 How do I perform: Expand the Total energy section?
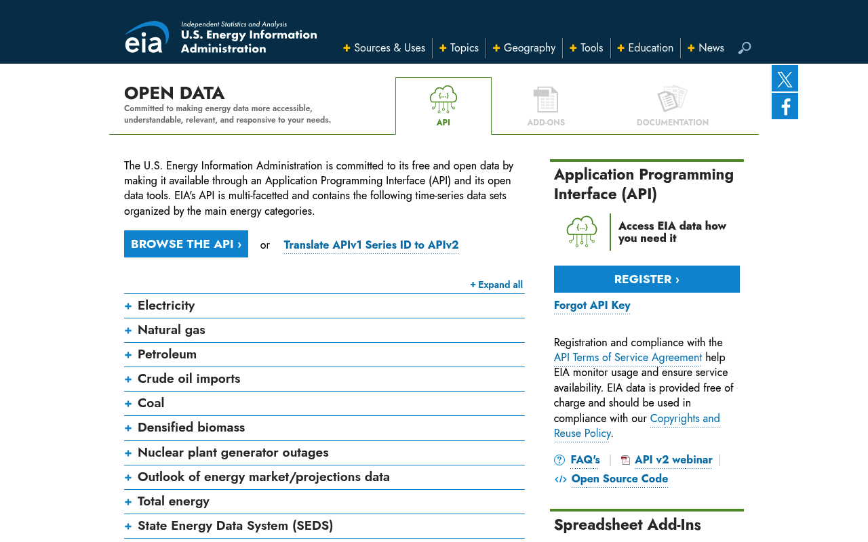[x=324, y=501]
